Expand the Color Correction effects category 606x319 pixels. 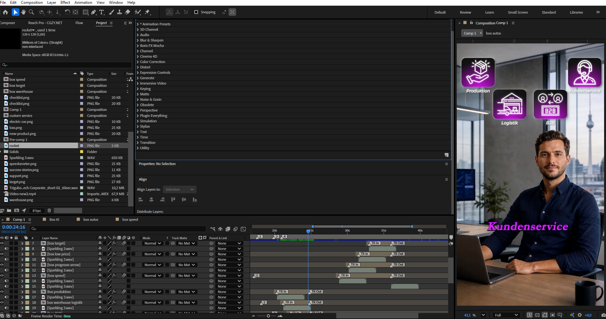click(x=152, y=62)
